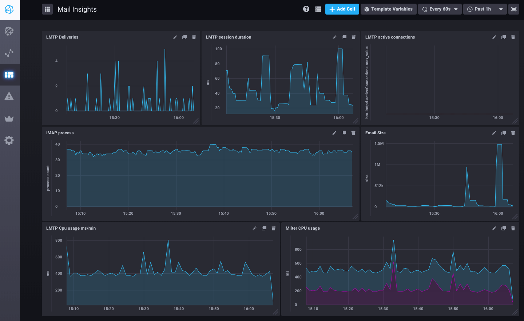This screenshot has width=524, height=321.
Task: Open the Data Explorer graph icon
Action: tap(9, 53)
